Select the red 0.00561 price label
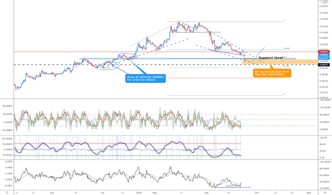Viewport: 332px width, 195px height. [x=324, y=52]
